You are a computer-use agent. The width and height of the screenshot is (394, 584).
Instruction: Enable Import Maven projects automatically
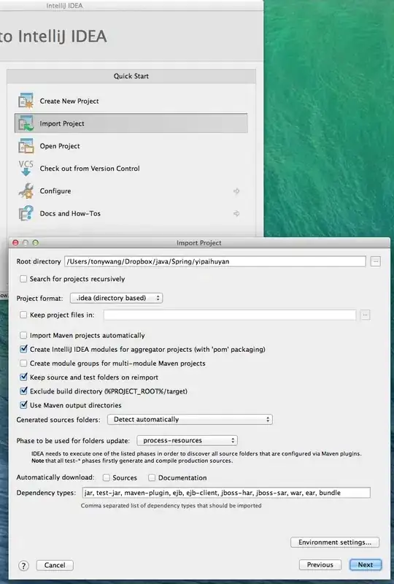[x=23, y=336]
